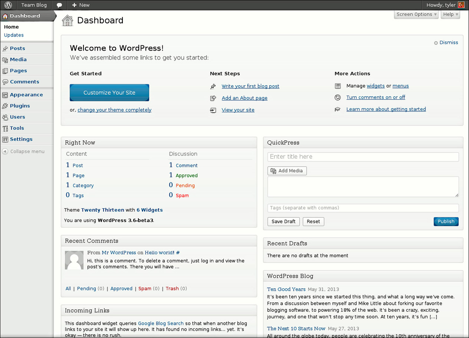The height and width of the screenshot is (338, 469).
Task: Click the Tools icon in sidebar
Action: [x=5, y=128]
